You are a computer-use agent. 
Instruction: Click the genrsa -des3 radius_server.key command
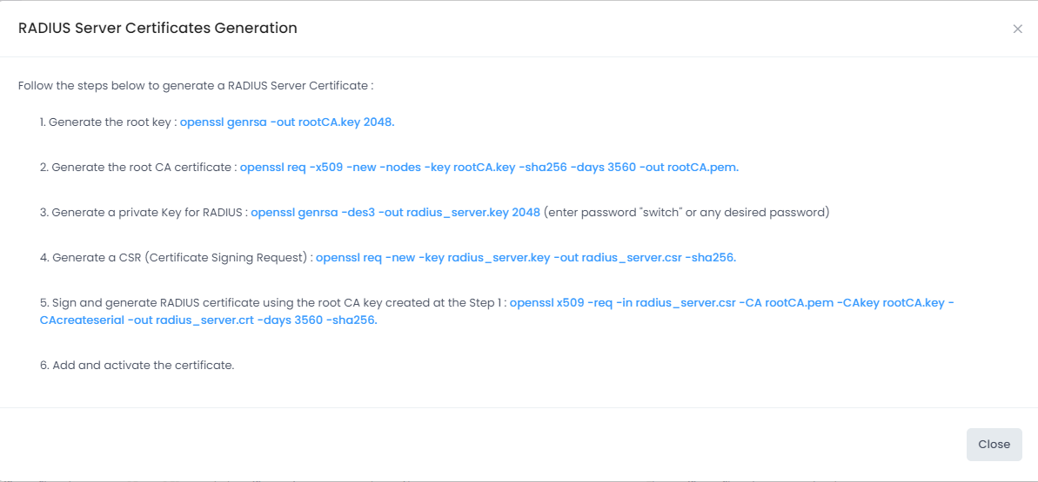pyautogui.click(x=395, y=213)
